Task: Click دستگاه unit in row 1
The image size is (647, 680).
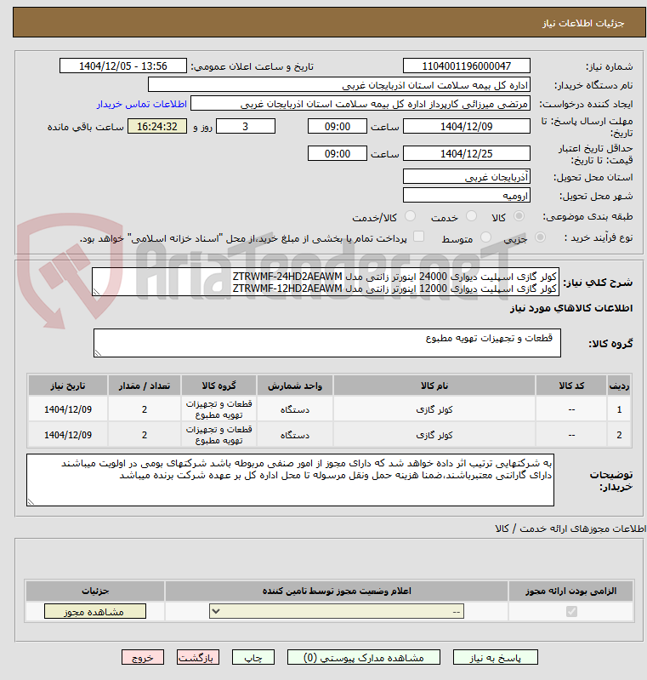Action: pos(295,409)
